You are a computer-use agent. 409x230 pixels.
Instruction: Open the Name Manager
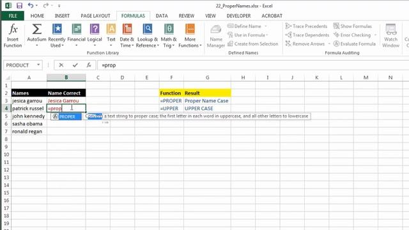(216, 36)
